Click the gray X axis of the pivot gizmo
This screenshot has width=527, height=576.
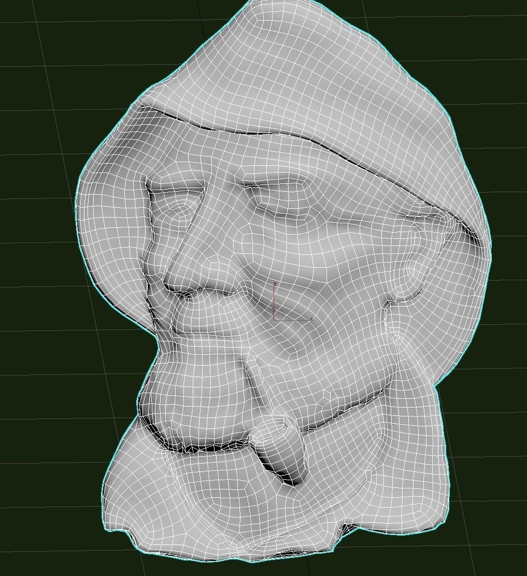293,320
